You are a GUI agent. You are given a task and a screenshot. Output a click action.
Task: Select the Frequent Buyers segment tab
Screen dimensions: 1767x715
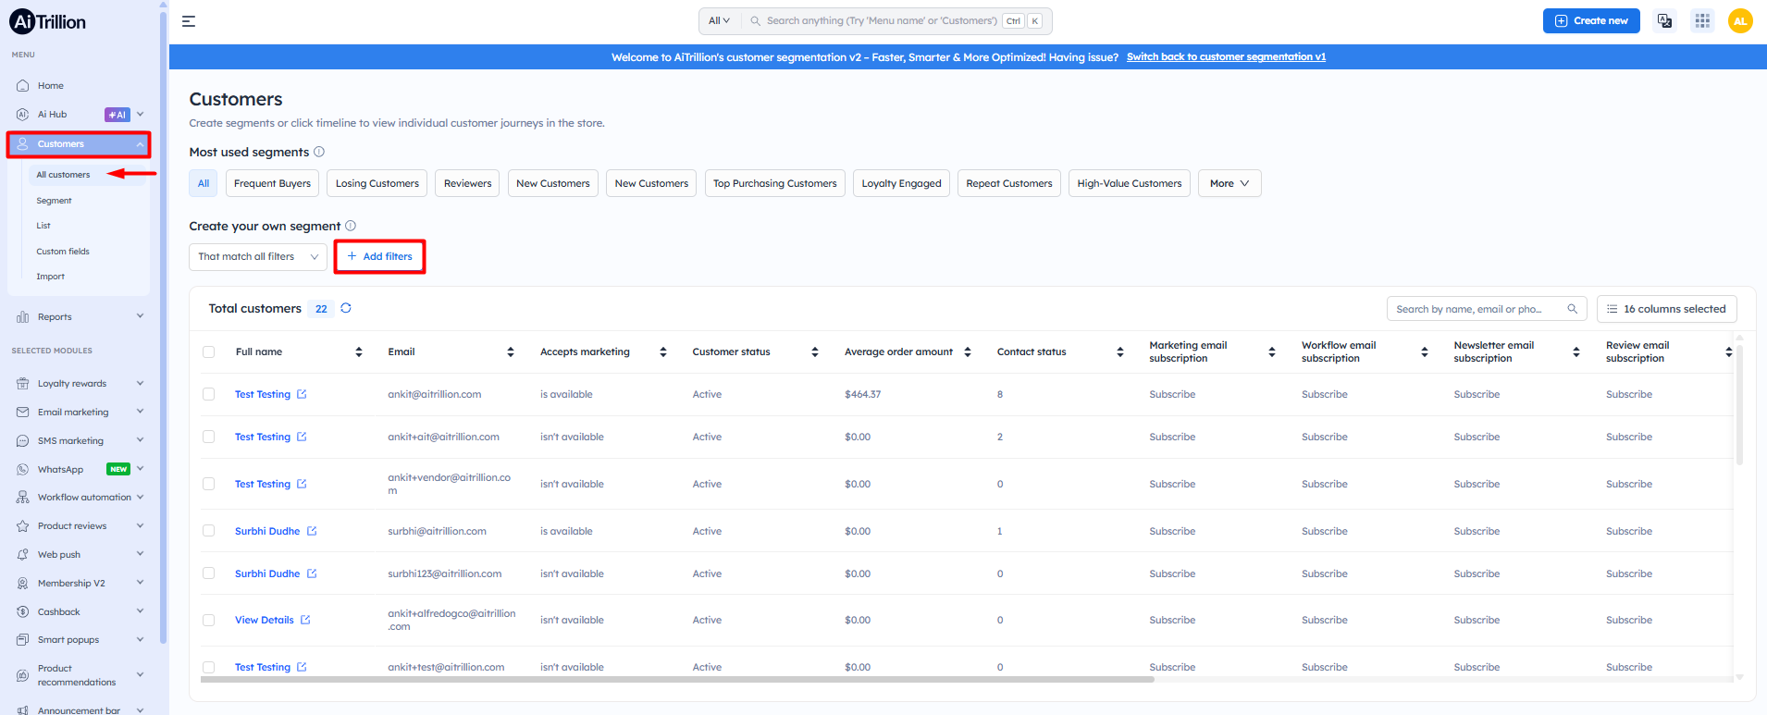[x=272, y=183]
